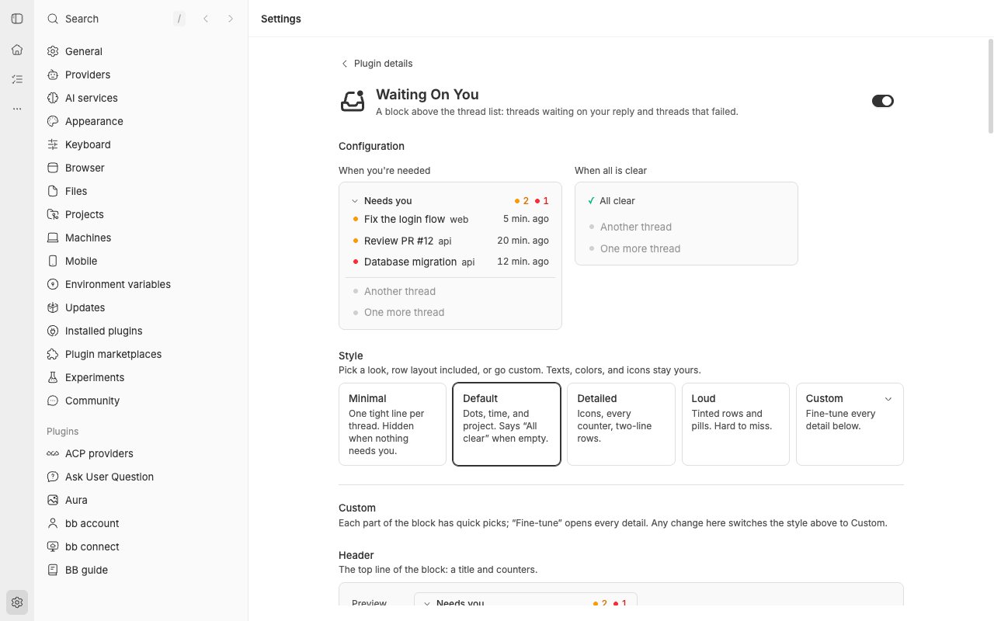Open the Installed plugins page
The width and height of the screenshot is (994, 621).
coord(143,331)
